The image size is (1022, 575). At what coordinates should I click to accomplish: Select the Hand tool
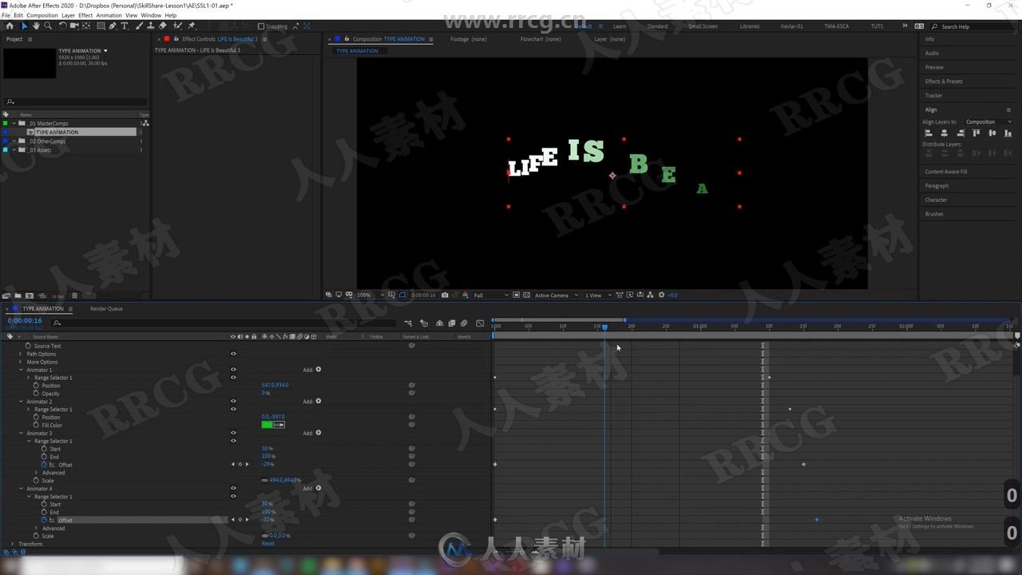(36, 26)
